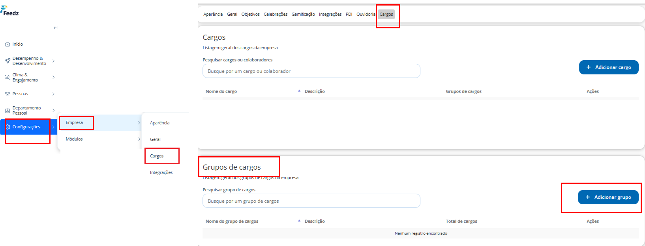Click the Clima & Engajamento magnifier icon
Viewport: 645px width, 246px height.
tap(7, 77)
